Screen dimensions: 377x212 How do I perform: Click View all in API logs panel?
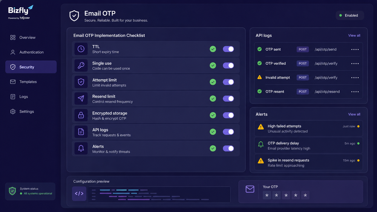[x=354, y=35]
